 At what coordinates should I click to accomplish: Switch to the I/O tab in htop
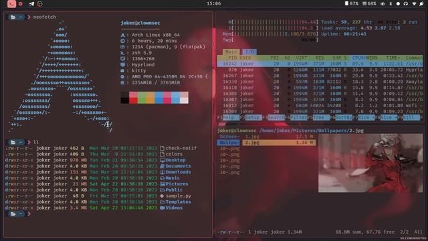(x=249, y=52)
